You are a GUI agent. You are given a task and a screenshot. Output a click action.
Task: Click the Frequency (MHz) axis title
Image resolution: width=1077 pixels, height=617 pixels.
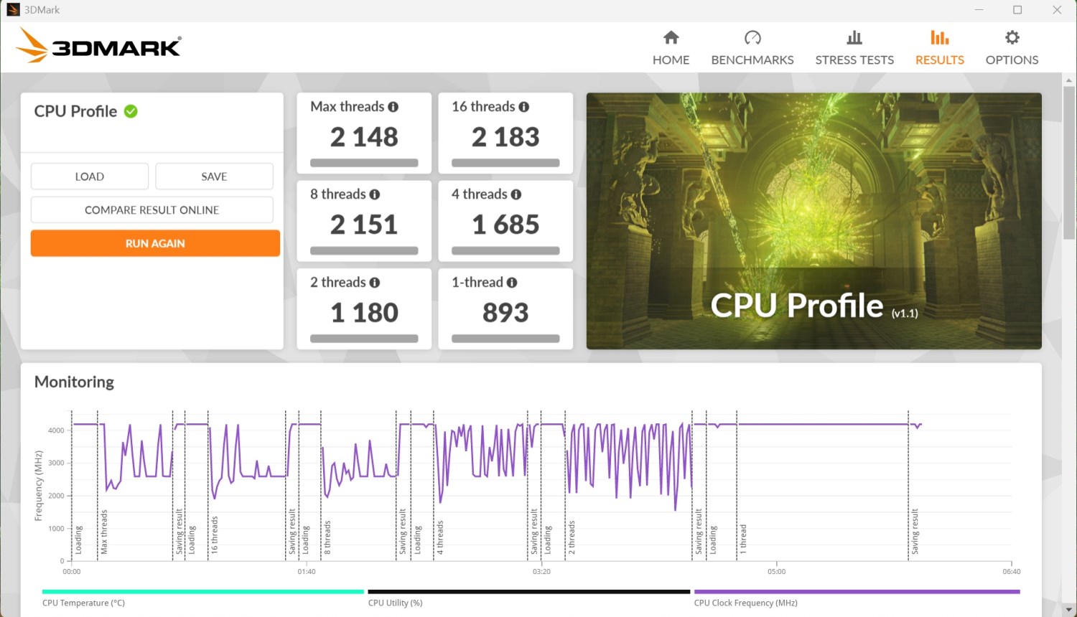(x=39, y=486)
